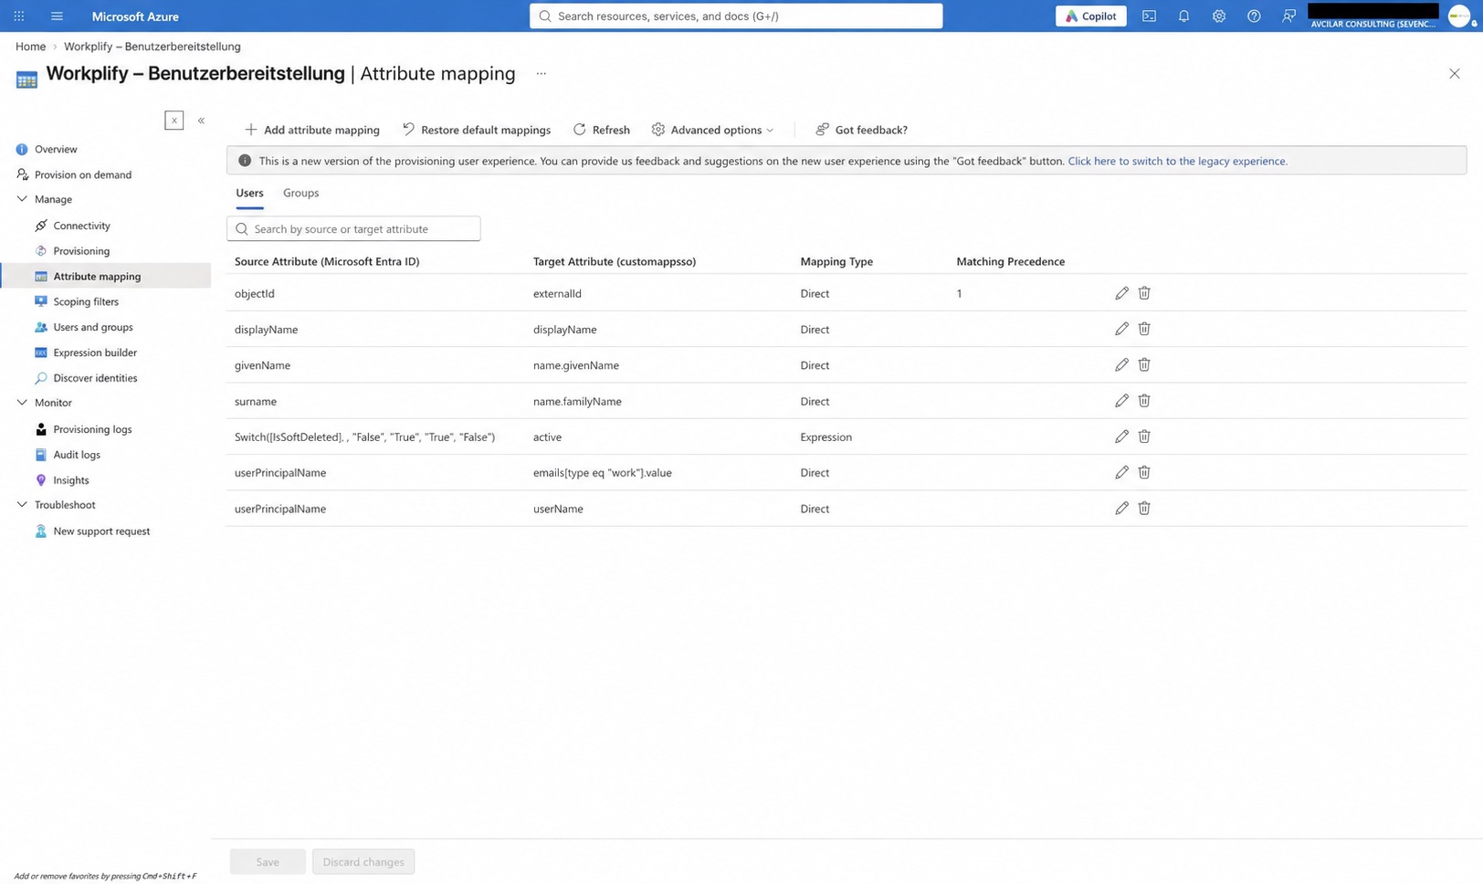This screenshot has height=884, width=1483.
Task: Click the Got feedback? button
Action: (861, 130)
